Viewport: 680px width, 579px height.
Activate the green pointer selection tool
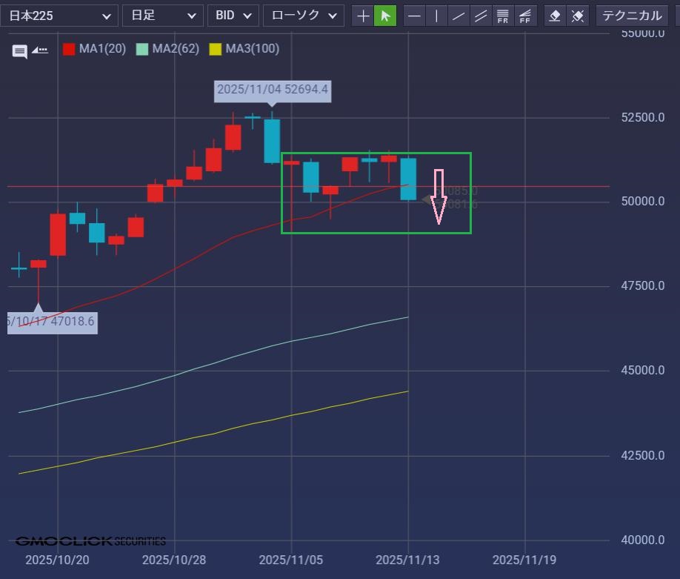[385, 16]
